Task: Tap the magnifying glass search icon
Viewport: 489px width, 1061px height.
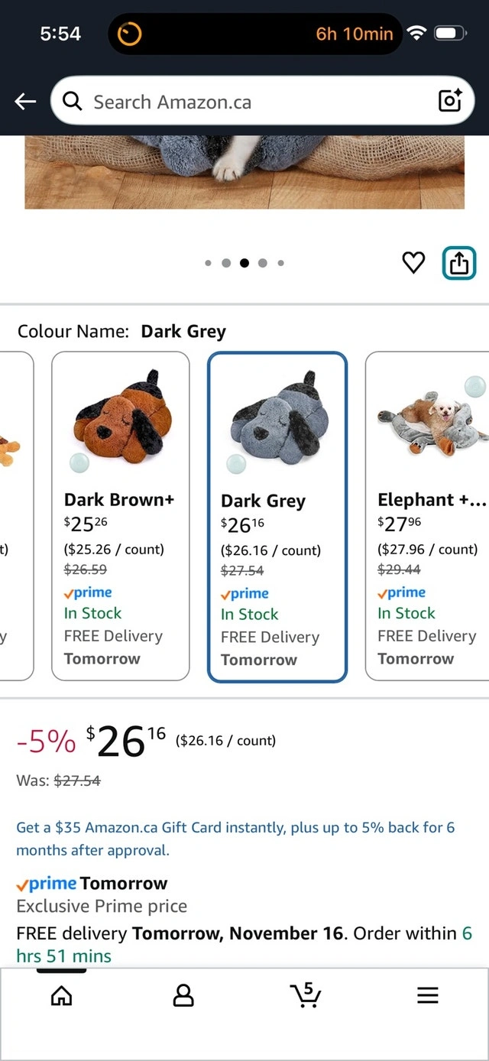Action: point(73,102)
